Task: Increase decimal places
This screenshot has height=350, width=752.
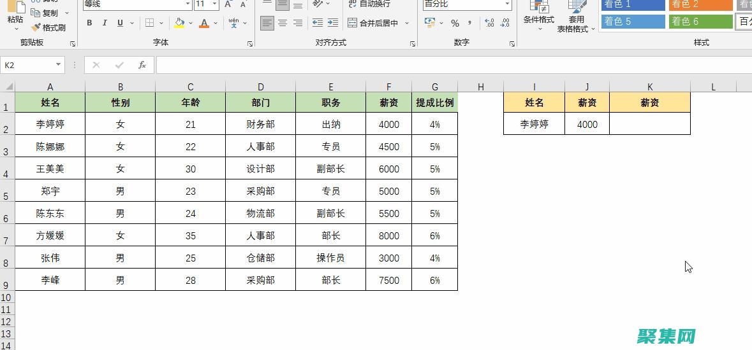Action: coord(489,23)
